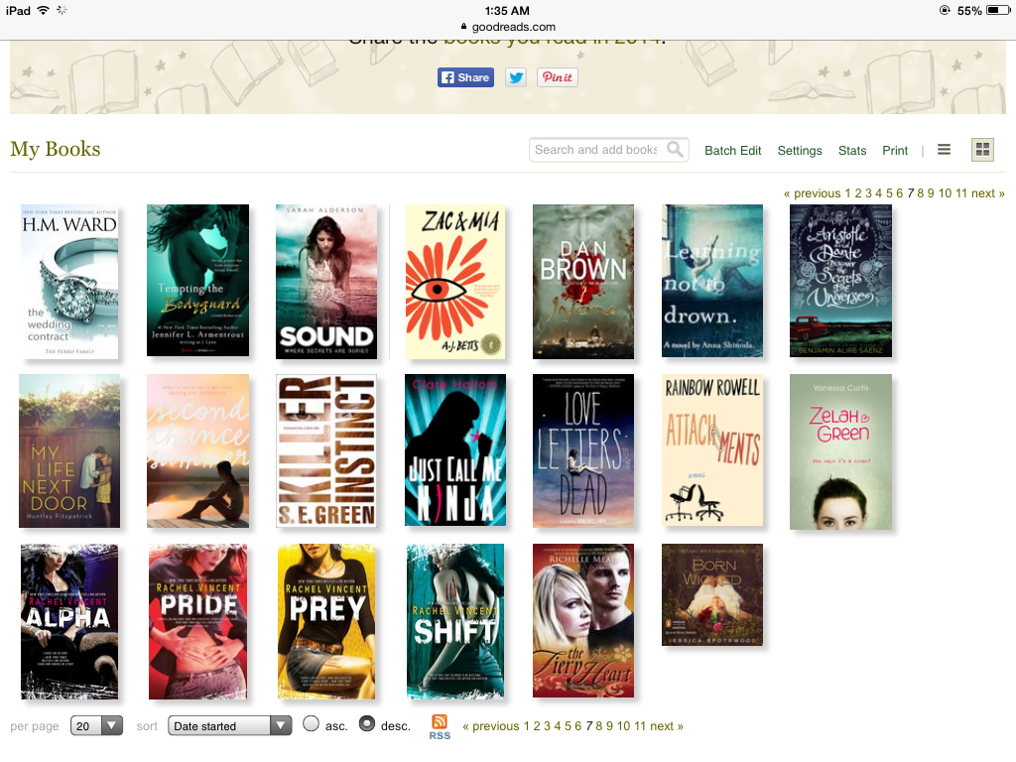Open the Stats page
The height and width of the screenshot is (762, 1016).
pyautogui.click(x=852, y=151)
